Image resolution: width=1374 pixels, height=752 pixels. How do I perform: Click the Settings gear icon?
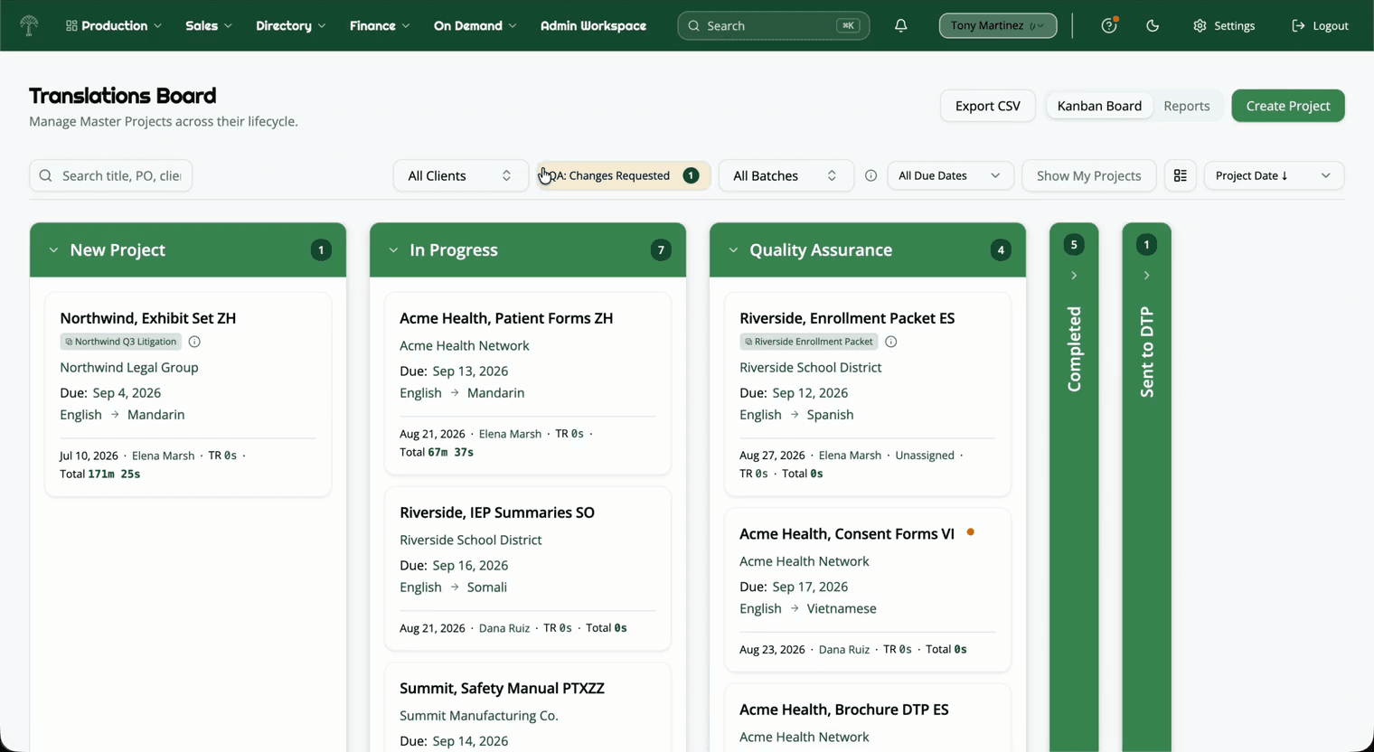[x=1200, y=25]
